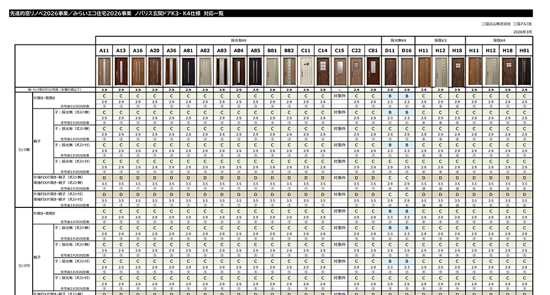Select the A20 column header

[154, 50]
